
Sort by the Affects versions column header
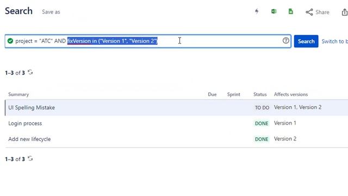tap(291, 94)
